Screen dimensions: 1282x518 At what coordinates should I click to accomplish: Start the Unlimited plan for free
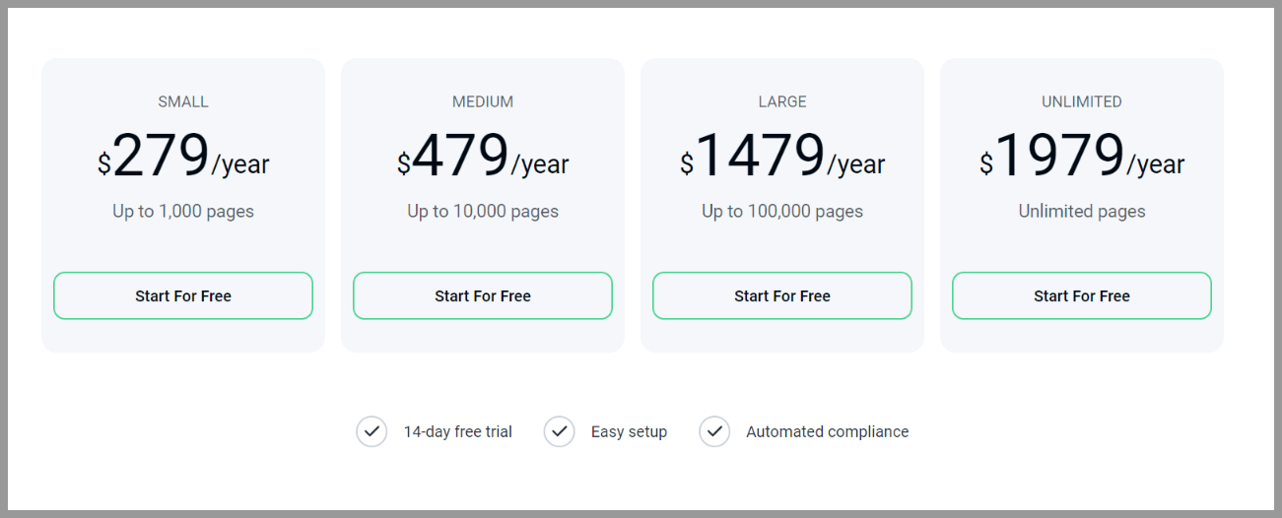1082,295
